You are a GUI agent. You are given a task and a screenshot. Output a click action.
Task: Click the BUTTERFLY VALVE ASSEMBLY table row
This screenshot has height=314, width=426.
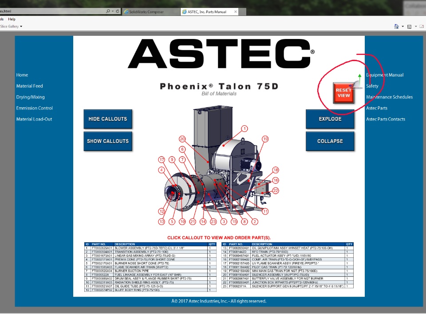288,279
